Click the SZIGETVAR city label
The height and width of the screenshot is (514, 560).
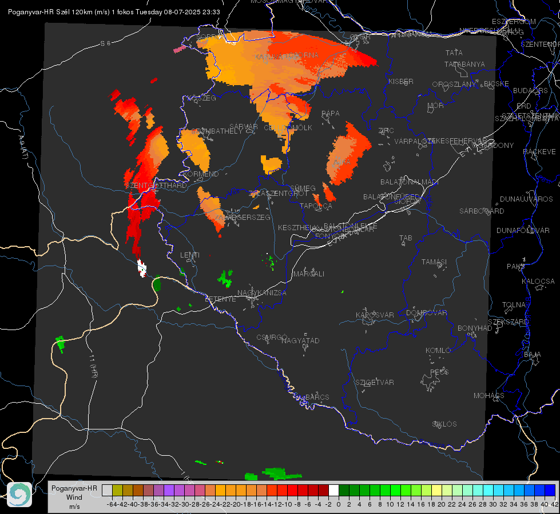(x=375, y=383)
